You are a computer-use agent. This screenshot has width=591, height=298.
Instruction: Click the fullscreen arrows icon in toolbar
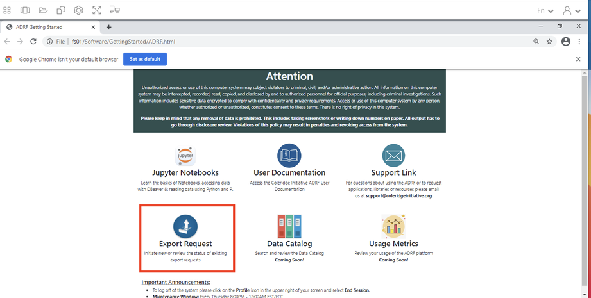(x=96, y=10)
